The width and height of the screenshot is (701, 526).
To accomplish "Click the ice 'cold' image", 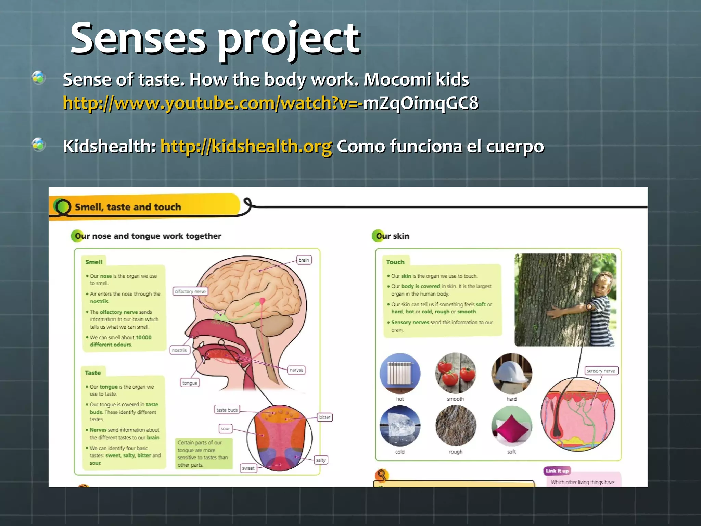I will point(400,426).
